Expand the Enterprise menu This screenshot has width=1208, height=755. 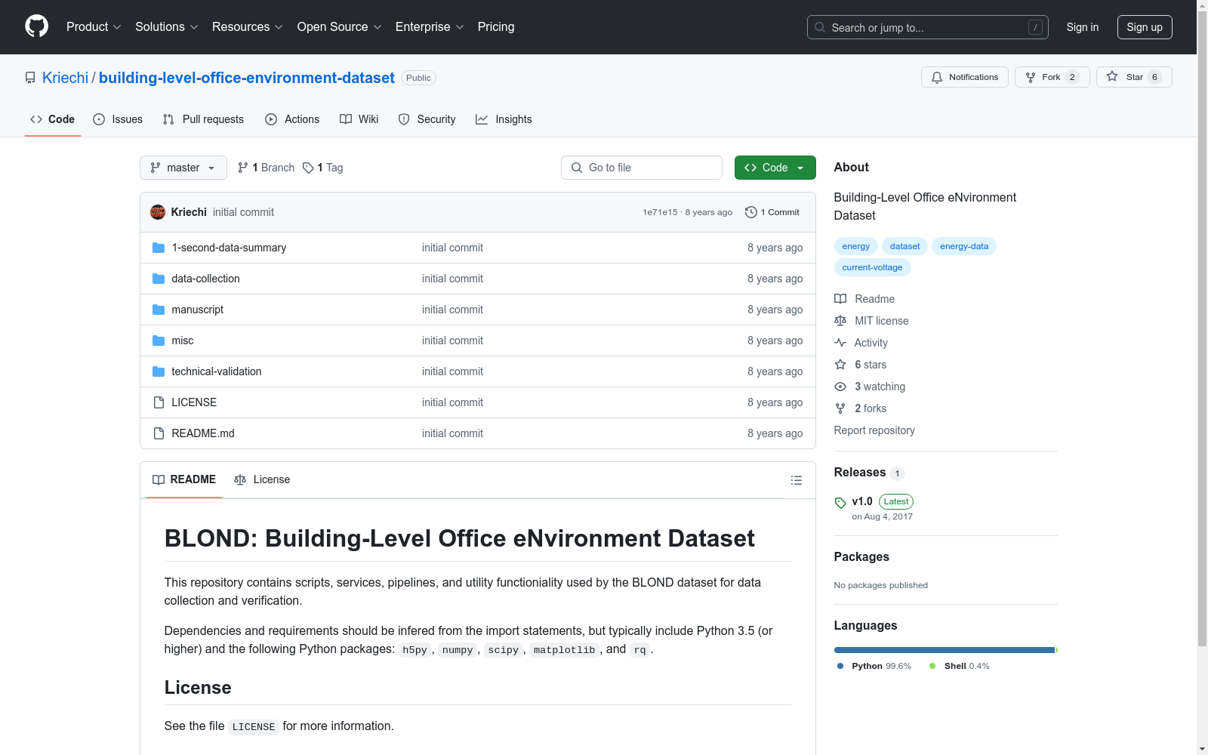tap(430, 27)
